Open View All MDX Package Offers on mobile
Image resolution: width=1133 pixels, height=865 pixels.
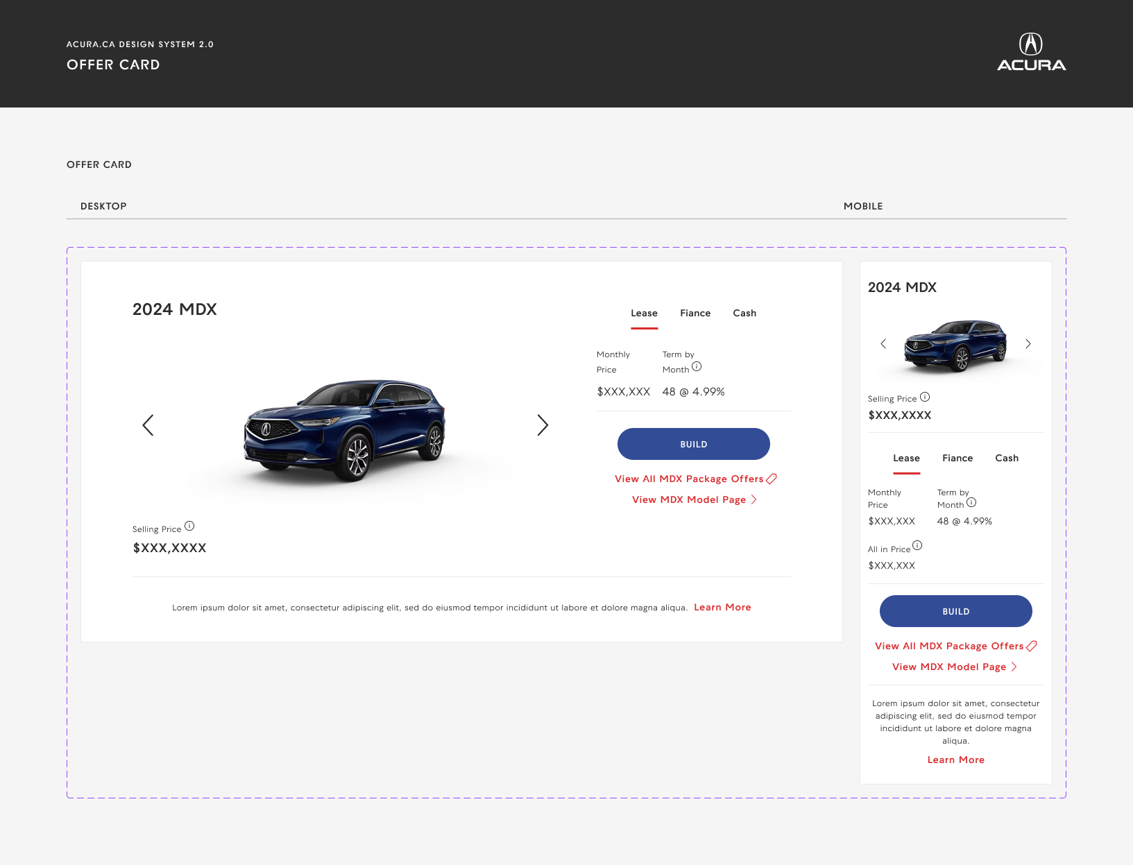tap(949, 646)
